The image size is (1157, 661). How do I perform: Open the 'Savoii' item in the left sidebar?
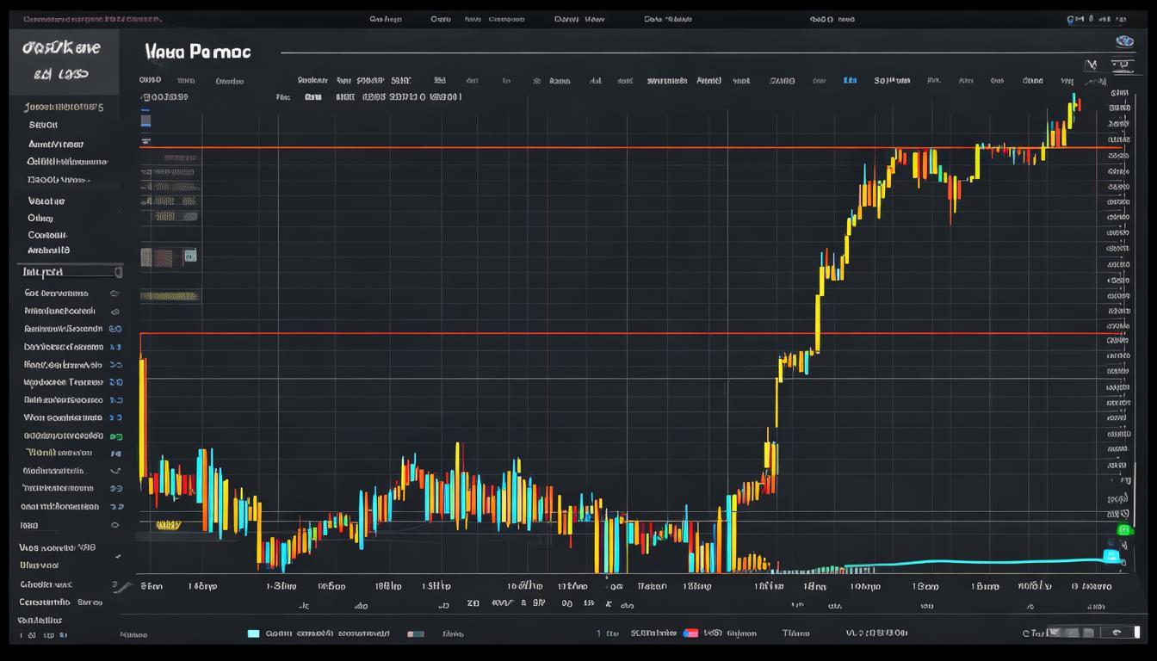pos(43,125)
